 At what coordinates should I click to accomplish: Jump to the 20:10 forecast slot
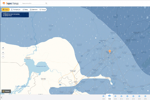(122, 97)
